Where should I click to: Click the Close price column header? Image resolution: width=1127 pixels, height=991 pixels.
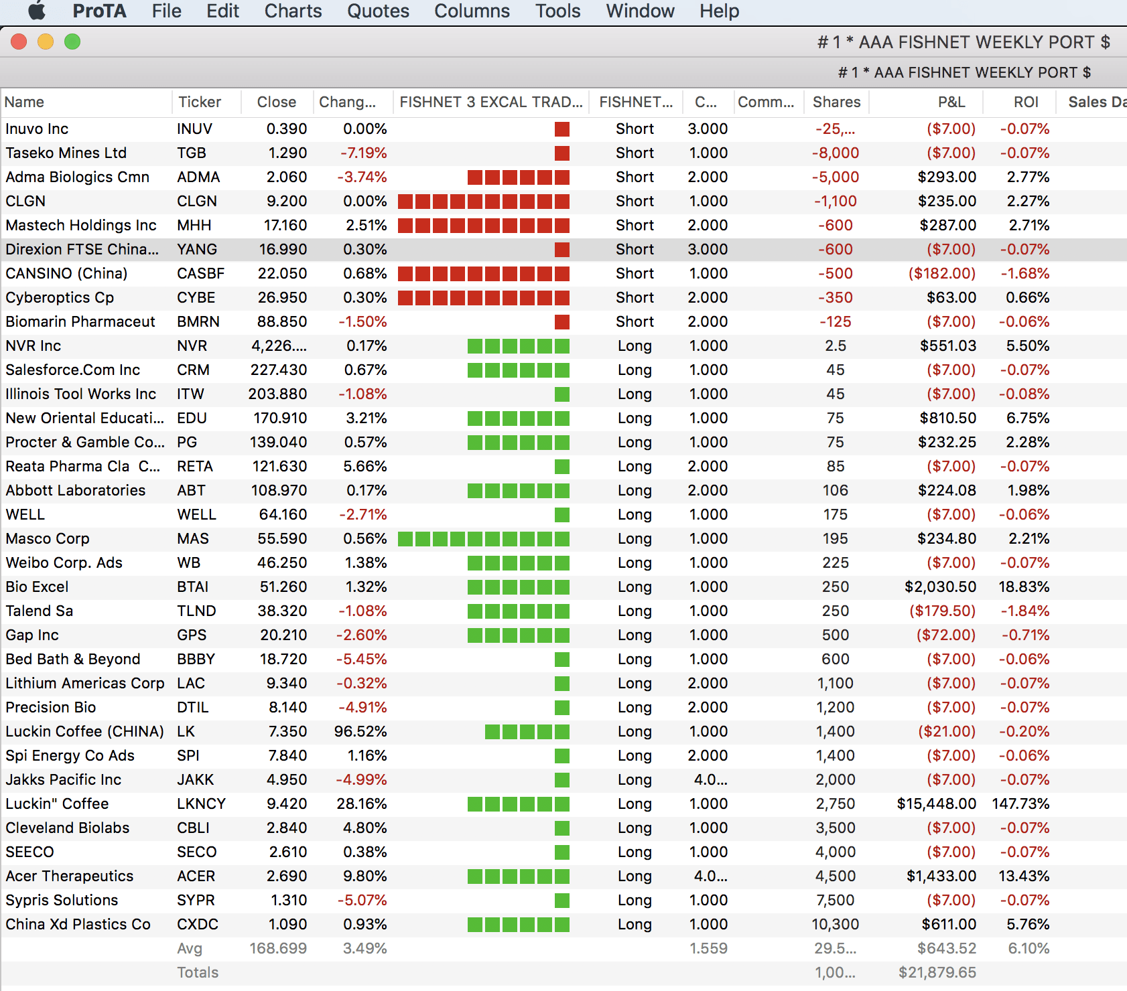pos(276,102)
